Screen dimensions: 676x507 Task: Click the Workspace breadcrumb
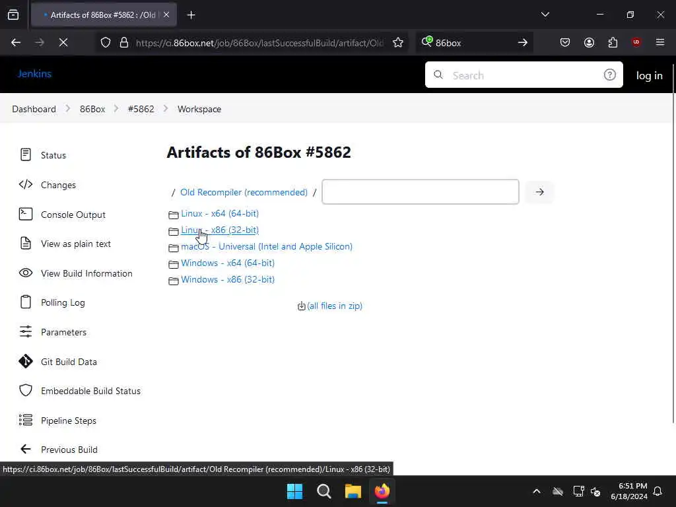199,109
